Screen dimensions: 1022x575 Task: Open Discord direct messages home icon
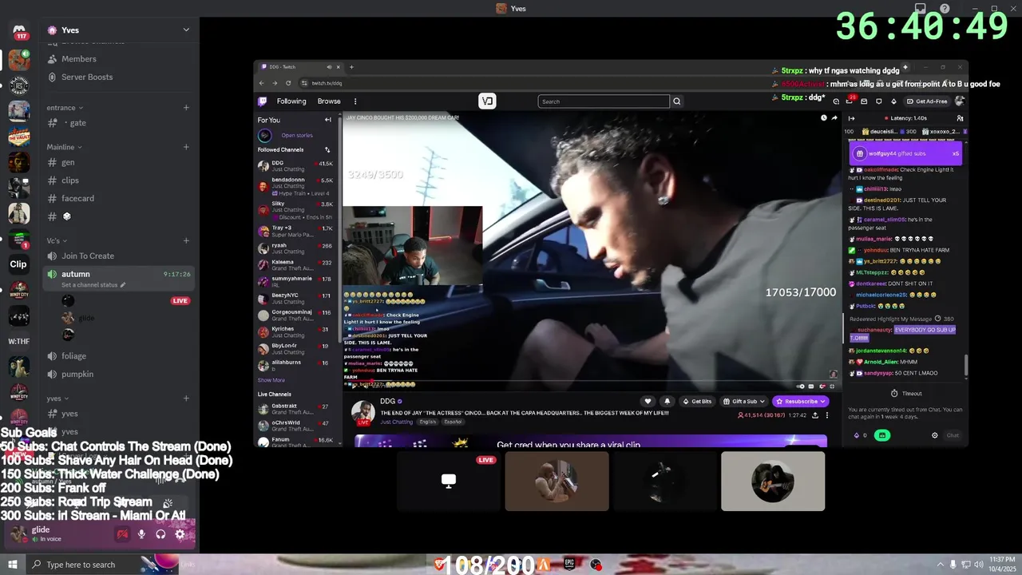click(19, 32)
